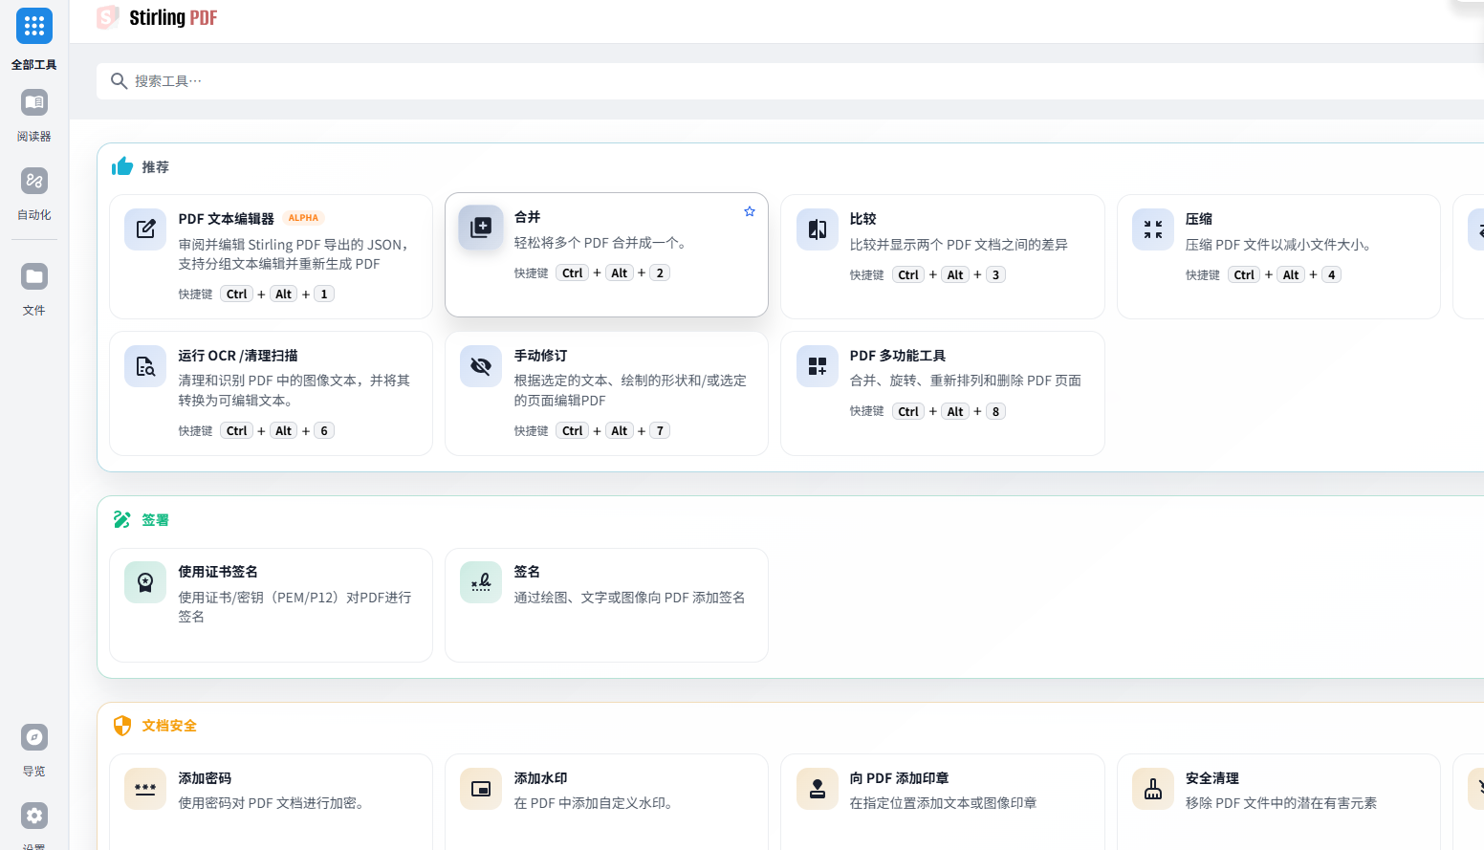Image resolution: width=1484 pixels, height=850 pixels.
Task: Click the 签名 title text
Action: [x=528, y=572]
